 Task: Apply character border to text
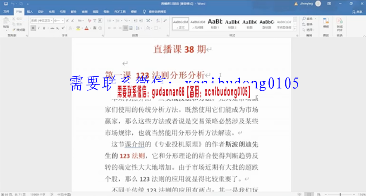click(x=100, y=21)
